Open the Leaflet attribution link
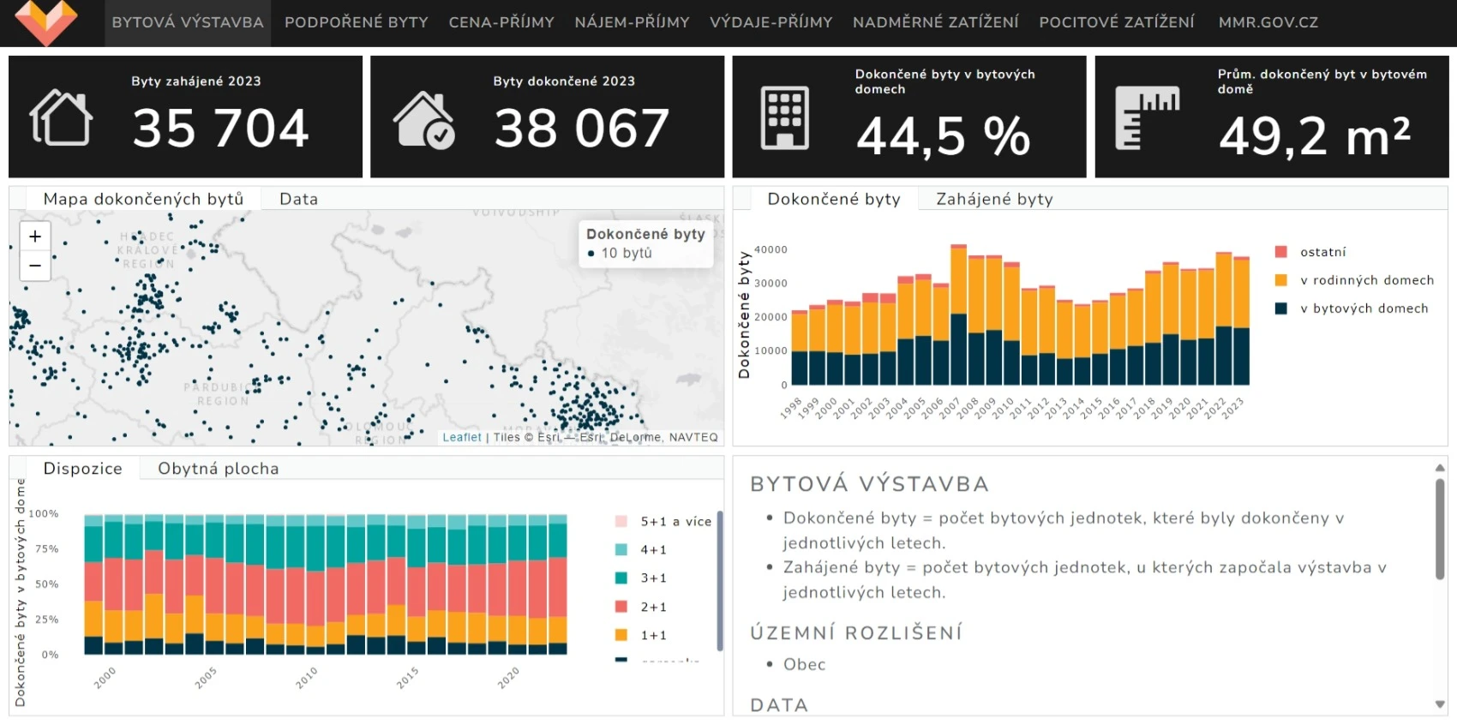Viewport: 1457px width, 724px height. (x=462, y=437)
